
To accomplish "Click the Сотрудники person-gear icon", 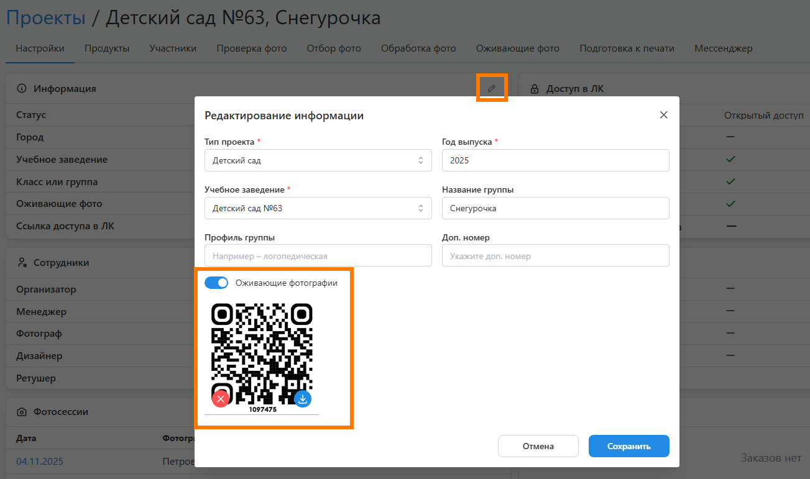I will [x=22, y=263].
